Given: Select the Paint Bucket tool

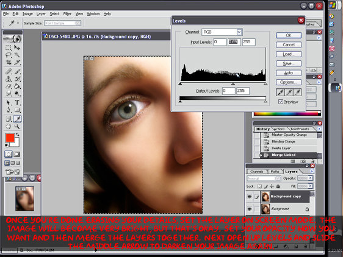Looking at the screenshot, I should 17,86.
